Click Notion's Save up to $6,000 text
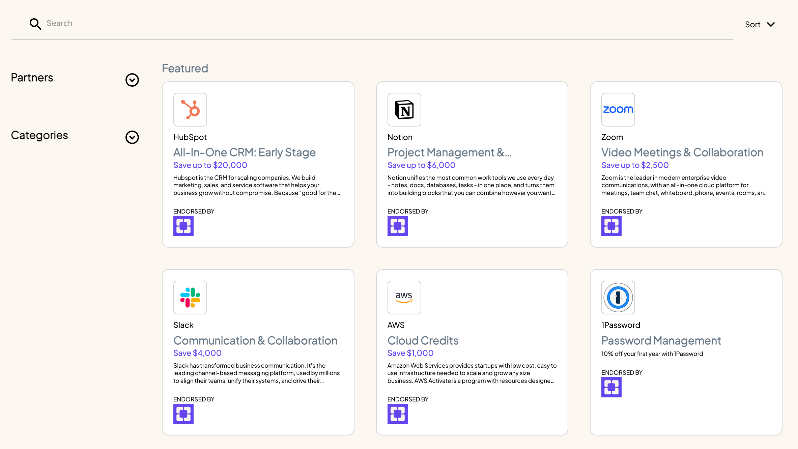 [421, 165]
